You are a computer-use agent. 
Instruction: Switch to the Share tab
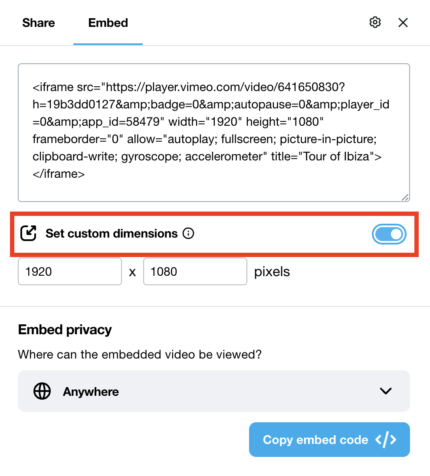(x=39, y=23)
